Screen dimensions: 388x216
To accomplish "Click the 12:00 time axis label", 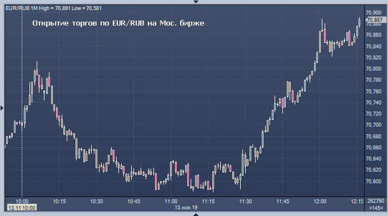I will [320, 202].
